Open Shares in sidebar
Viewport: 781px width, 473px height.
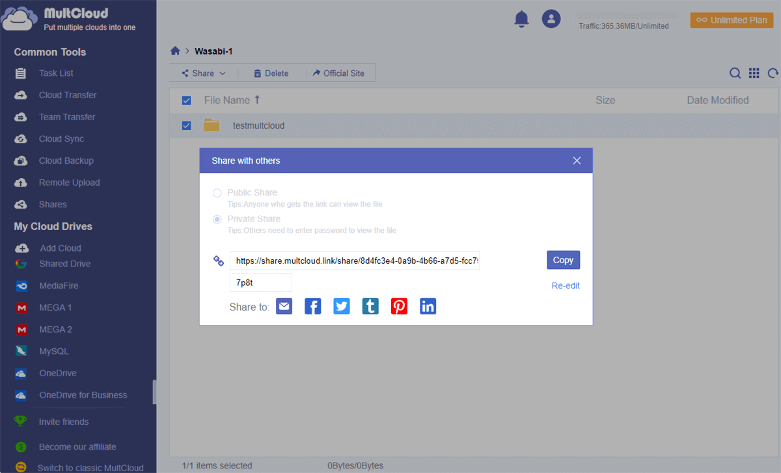pyautogui.click(x=53, y=205)
